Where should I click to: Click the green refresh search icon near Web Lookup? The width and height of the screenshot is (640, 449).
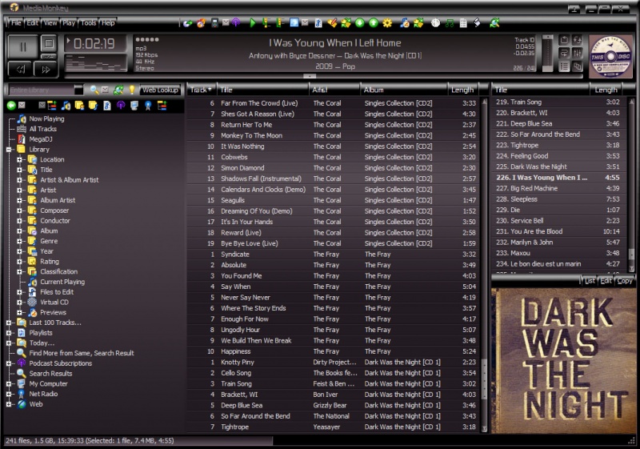(x=118, y=90)
